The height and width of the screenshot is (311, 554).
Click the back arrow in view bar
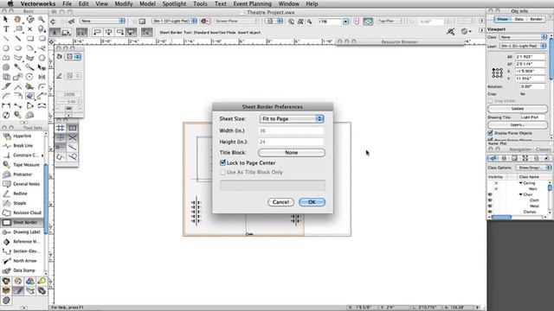[53, 22]
